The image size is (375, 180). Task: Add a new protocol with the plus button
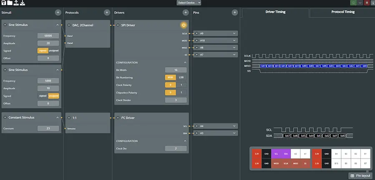[107, 12]
